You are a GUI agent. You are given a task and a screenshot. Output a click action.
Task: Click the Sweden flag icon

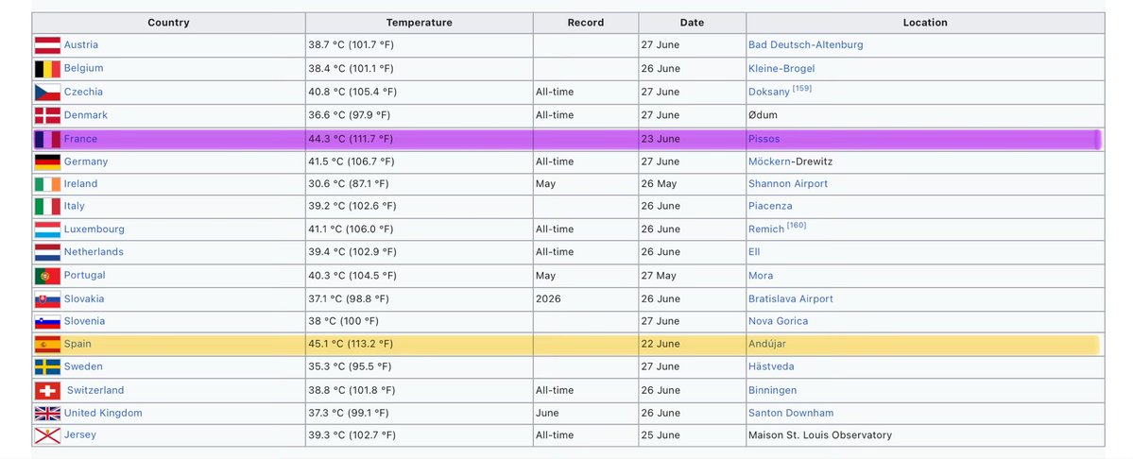click(47, 366)
